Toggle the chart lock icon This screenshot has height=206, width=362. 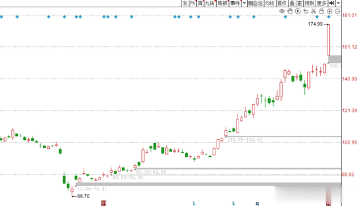(321, 11)
